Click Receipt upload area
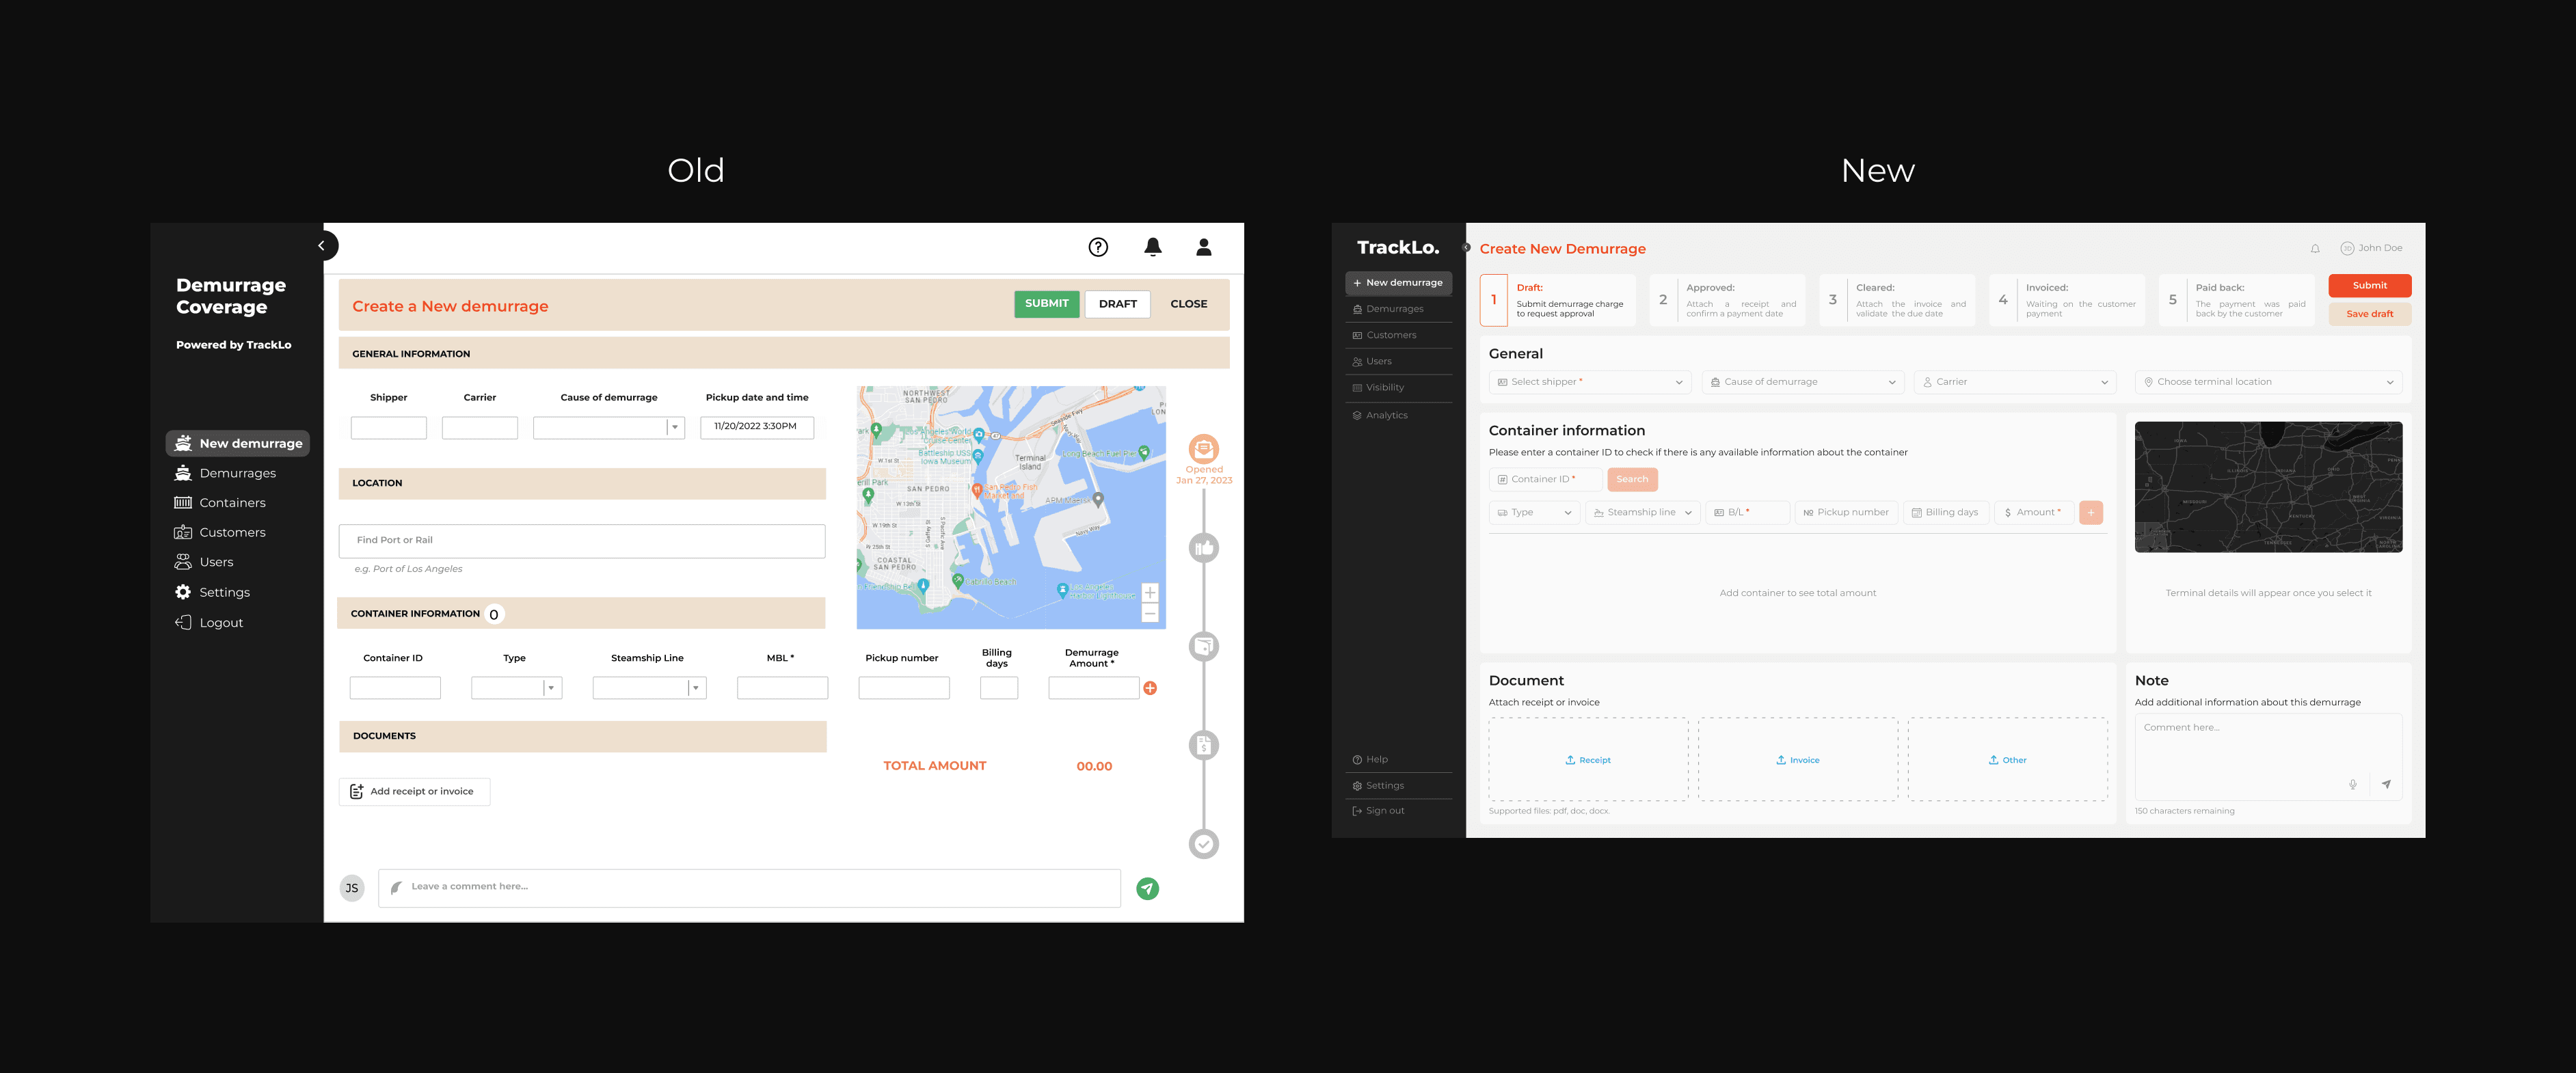Viewport: 2576px width, 1073px height. [x=1588, y=760]
